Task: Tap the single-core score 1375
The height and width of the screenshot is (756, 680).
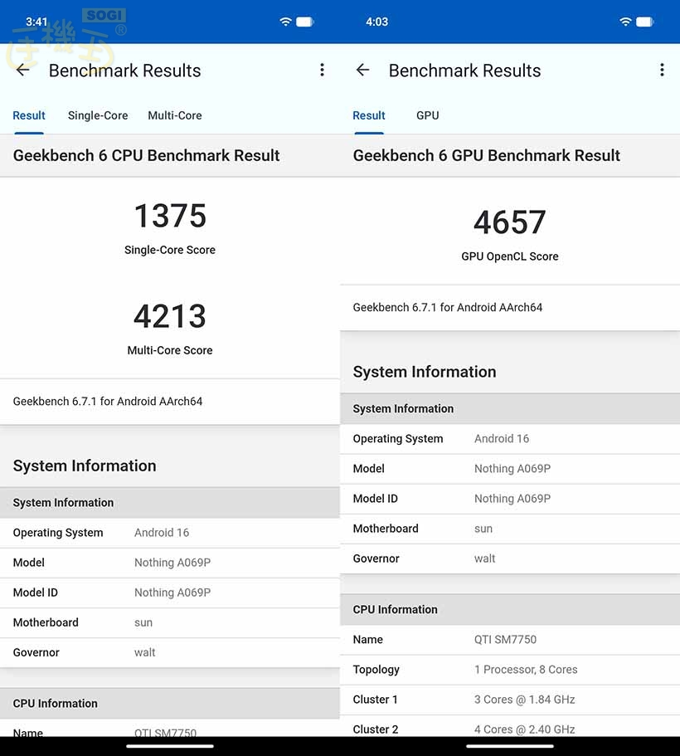Action: pos(170,216)
